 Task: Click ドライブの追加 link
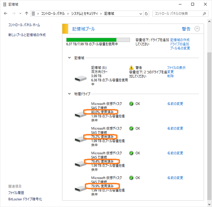tap(180, 44)
